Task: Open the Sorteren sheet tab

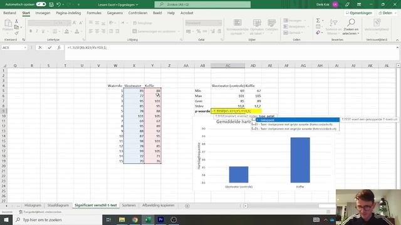Action: click(x=129, y=206)
